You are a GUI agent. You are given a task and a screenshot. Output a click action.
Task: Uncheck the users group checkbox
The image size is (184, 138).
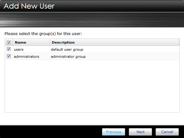click(9, 49)
